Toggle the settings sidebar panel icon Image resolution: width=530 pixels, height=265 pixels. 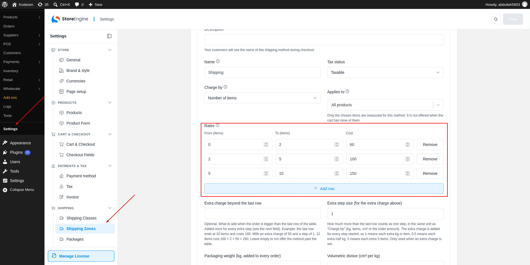[109, 36]
